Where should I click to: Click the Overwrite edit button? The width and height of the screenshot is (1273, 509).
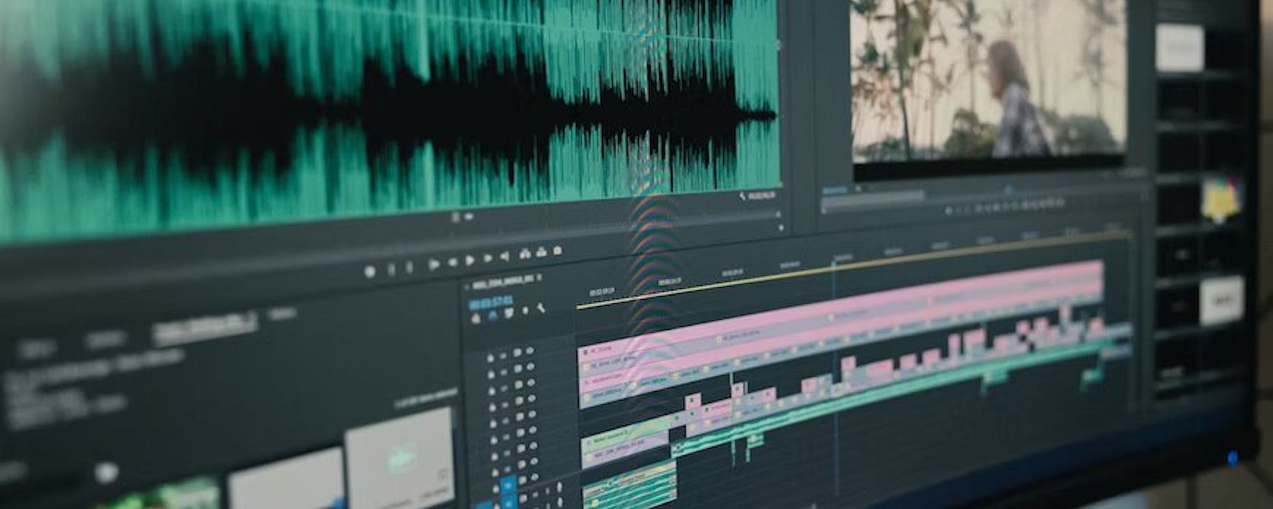(541, 252)
